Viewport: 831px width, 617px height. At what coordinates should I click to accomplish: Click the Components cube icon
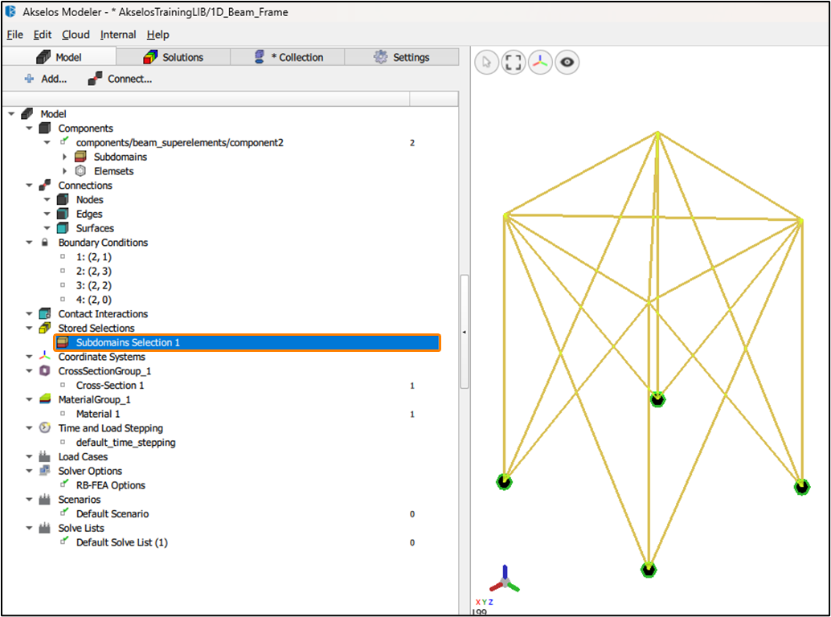coord(45,129)
